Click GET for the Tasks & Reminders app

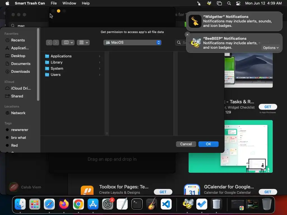268,107
